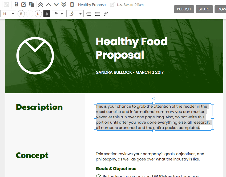Move the selection up one layer
Viewport: 226px width, 177px height.
pos(48,4)
